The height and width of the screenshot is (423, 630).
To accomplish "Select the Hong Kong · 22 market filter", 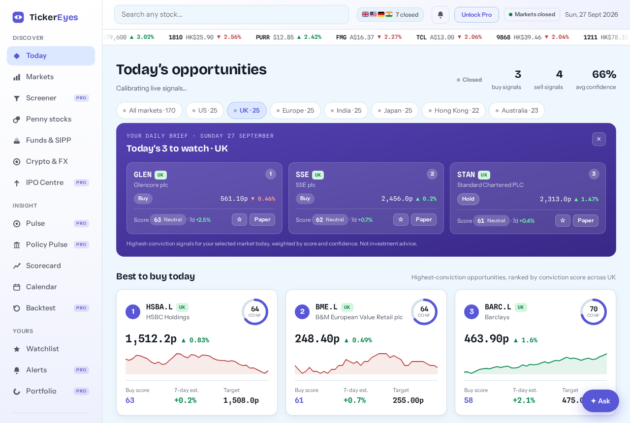I will [x=454, y=111].
